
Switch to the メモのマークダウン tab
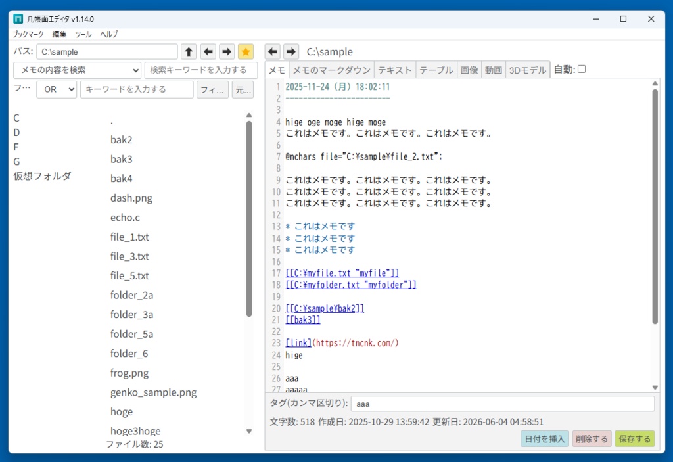(x=331, y=70)
